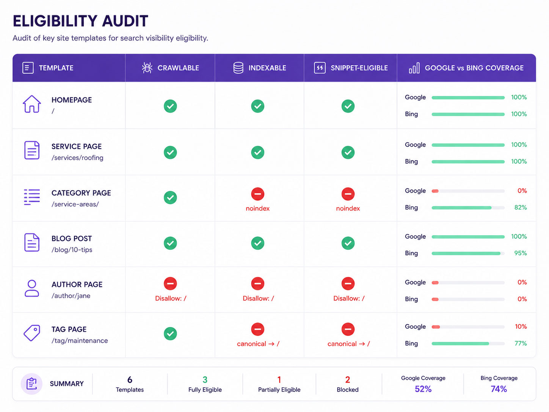
Task: Click the HOMEPAGE template name
Action: tap(72, 100)
